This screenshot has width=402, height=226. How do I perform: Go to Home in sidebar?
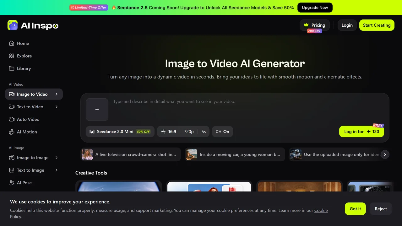34,43
